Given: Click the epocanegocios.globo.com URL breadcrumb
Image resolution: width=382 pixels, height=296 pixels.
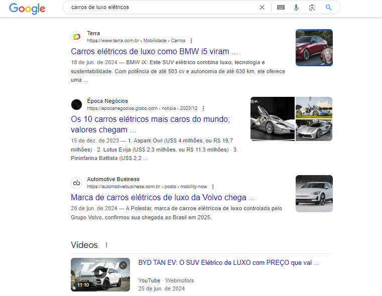Looking at the screenshot, I should click(142, 108).
